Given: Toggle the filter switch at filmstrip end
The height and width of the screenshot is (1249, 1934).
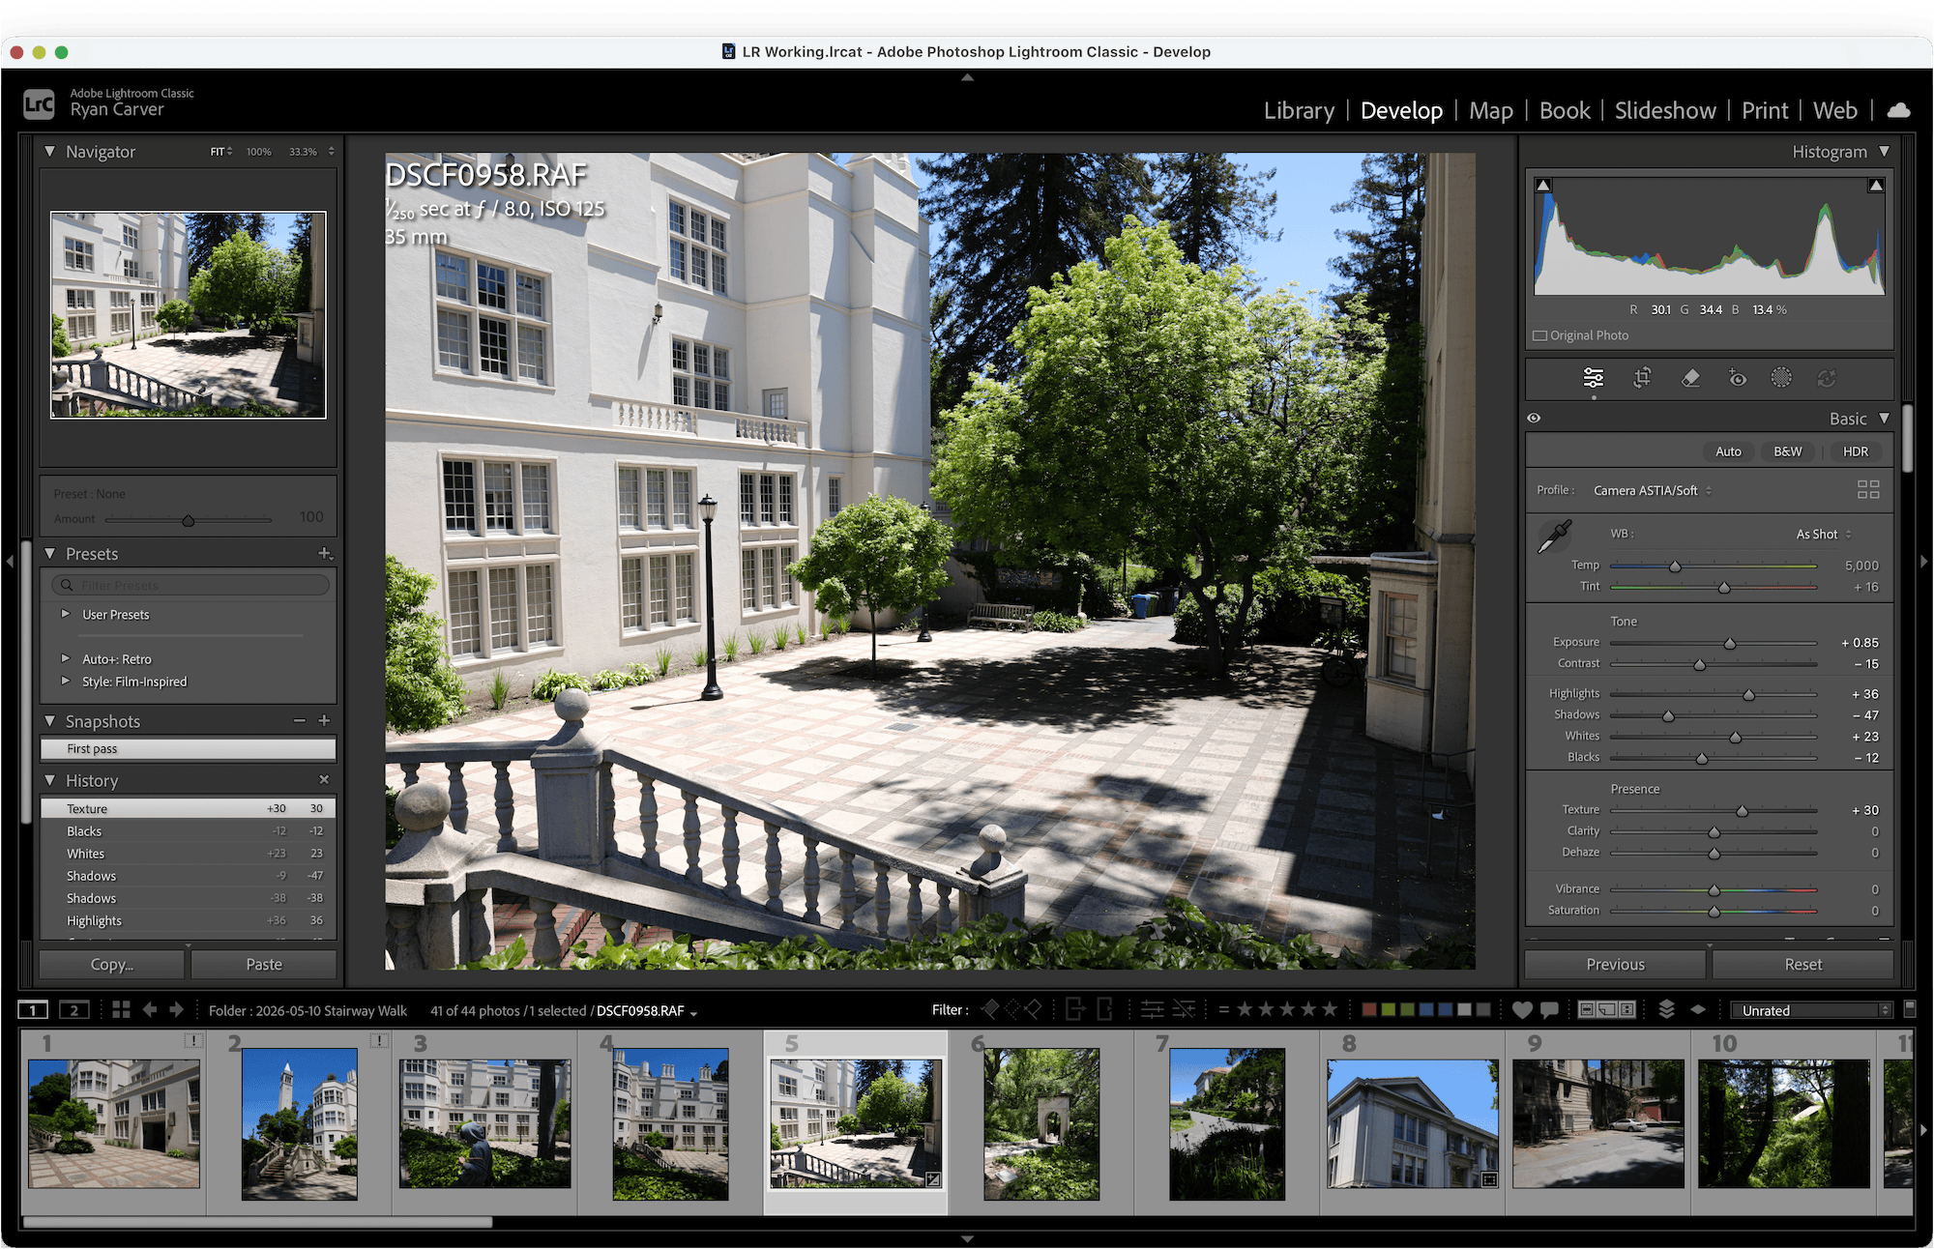Looking at the screenshot, I should coord(1910,1008).
